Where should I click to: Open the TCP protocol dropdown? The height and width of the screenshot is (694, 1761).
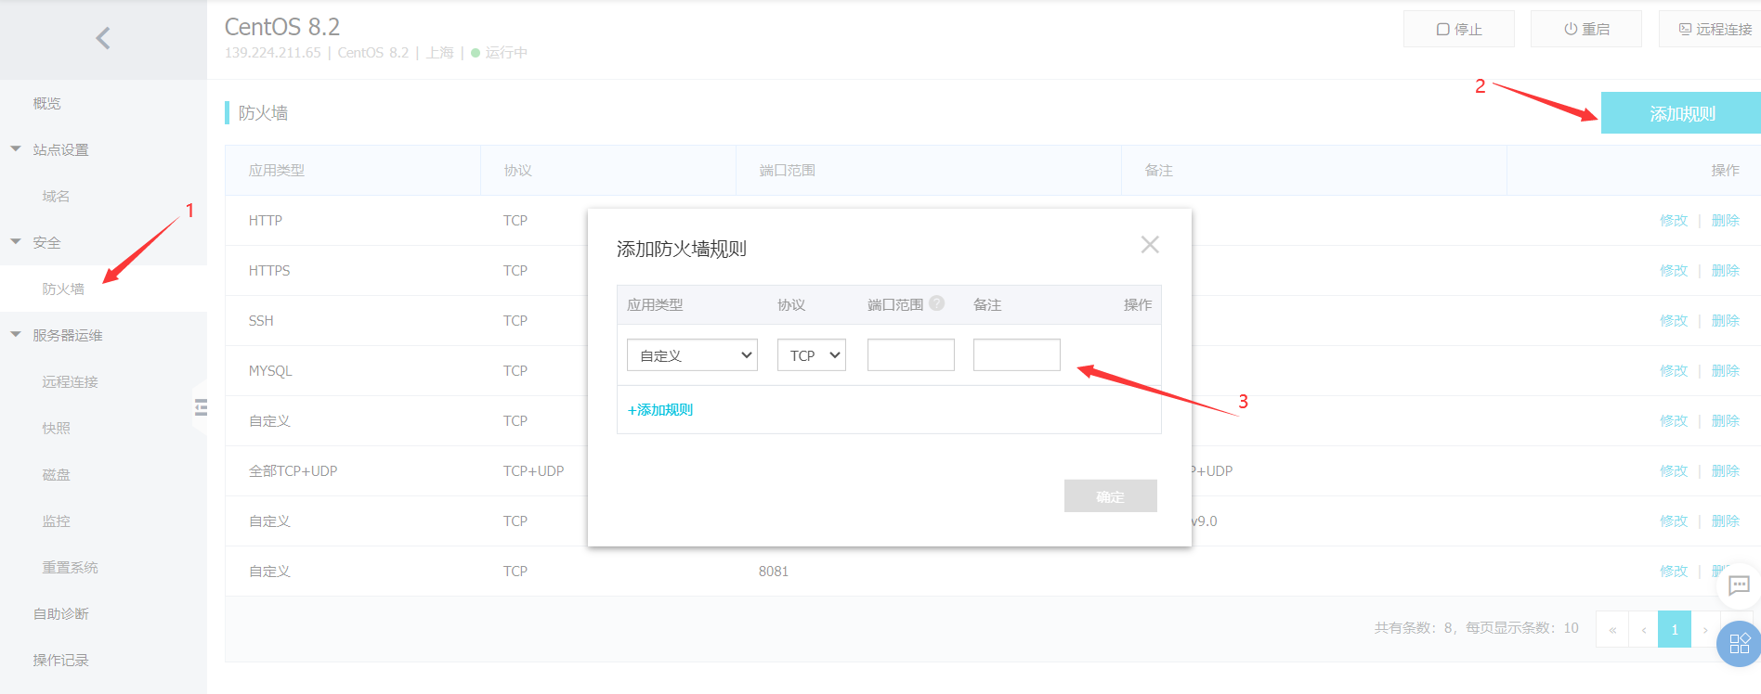811,355
